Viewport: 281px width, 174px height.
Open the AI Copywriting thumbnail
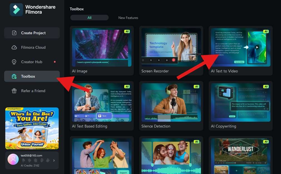coord(241,102)
